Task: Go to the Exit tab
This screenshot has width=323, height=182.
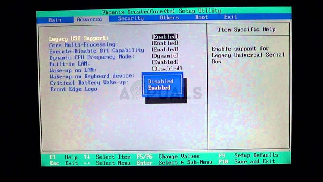Action: tap(230, 17)
